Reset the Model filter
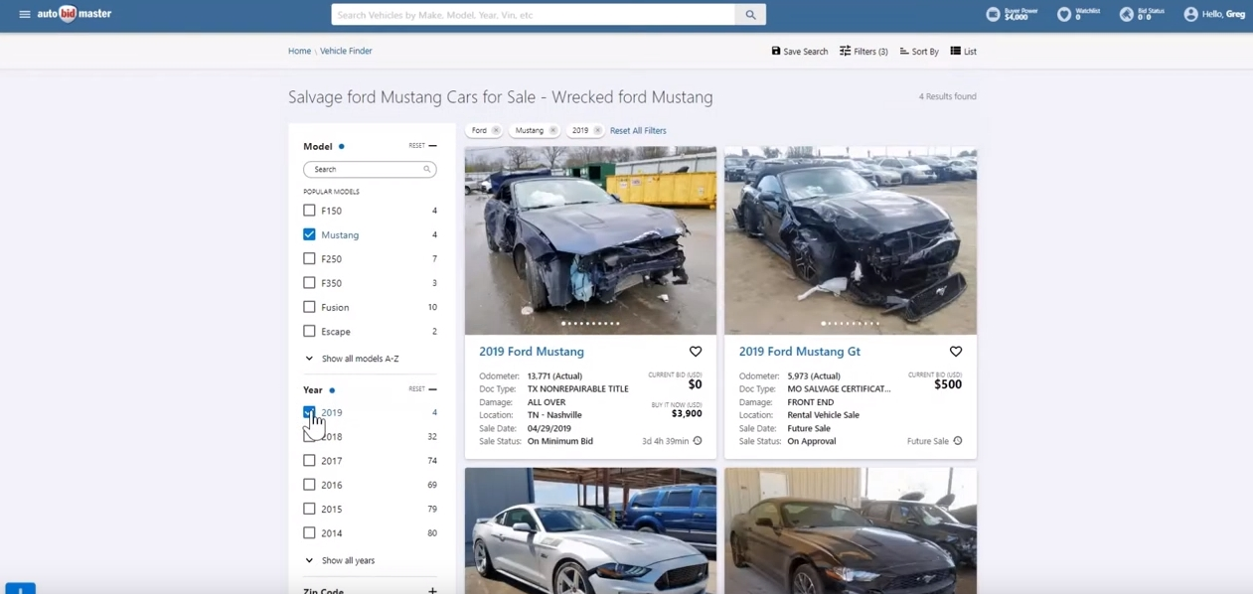 tap(416, 146)
